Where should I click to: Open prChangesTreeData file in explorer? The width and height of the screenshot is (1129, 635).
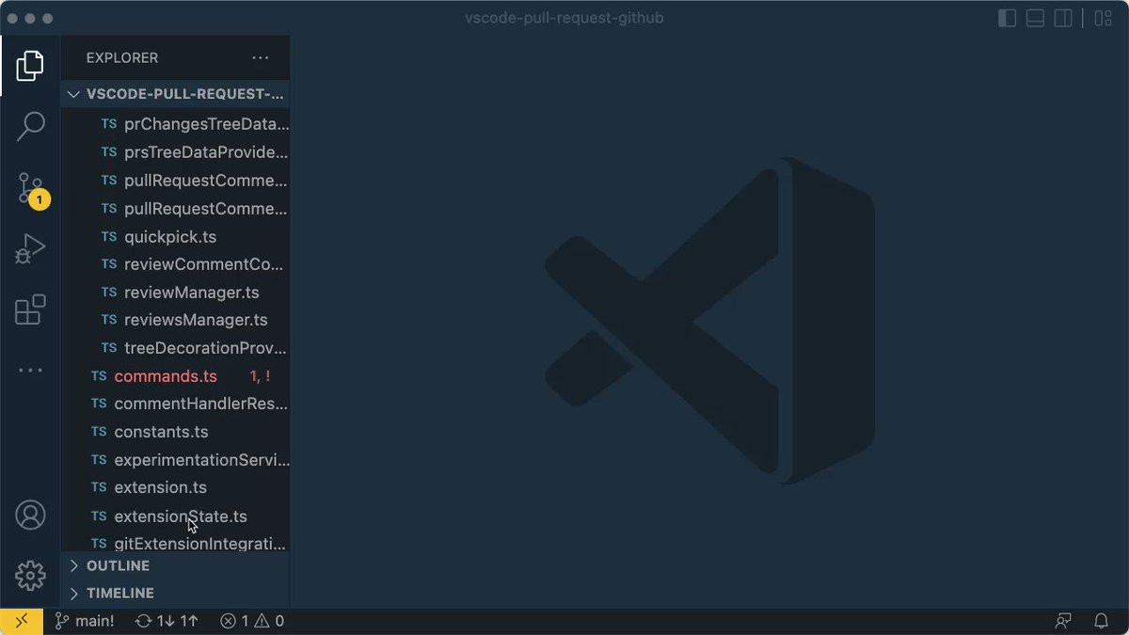176,124
